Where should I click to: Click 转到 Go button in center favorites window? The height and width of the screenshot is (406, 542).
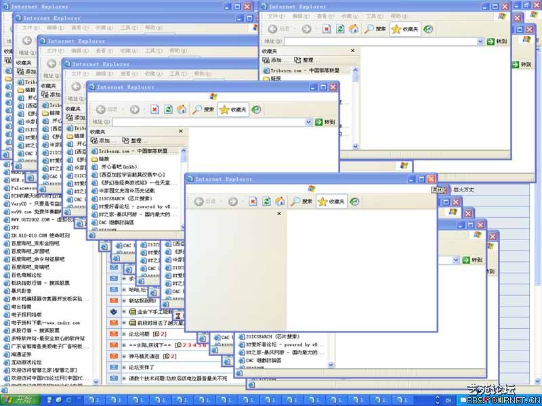point(325,122)
